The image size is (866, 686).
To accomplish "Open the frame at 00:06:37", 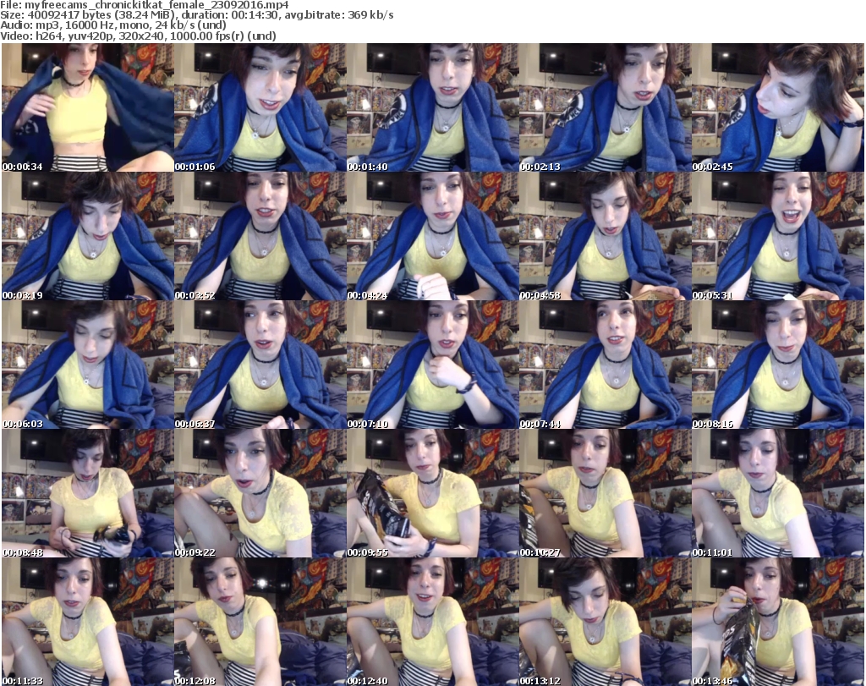I will [260, 365].
